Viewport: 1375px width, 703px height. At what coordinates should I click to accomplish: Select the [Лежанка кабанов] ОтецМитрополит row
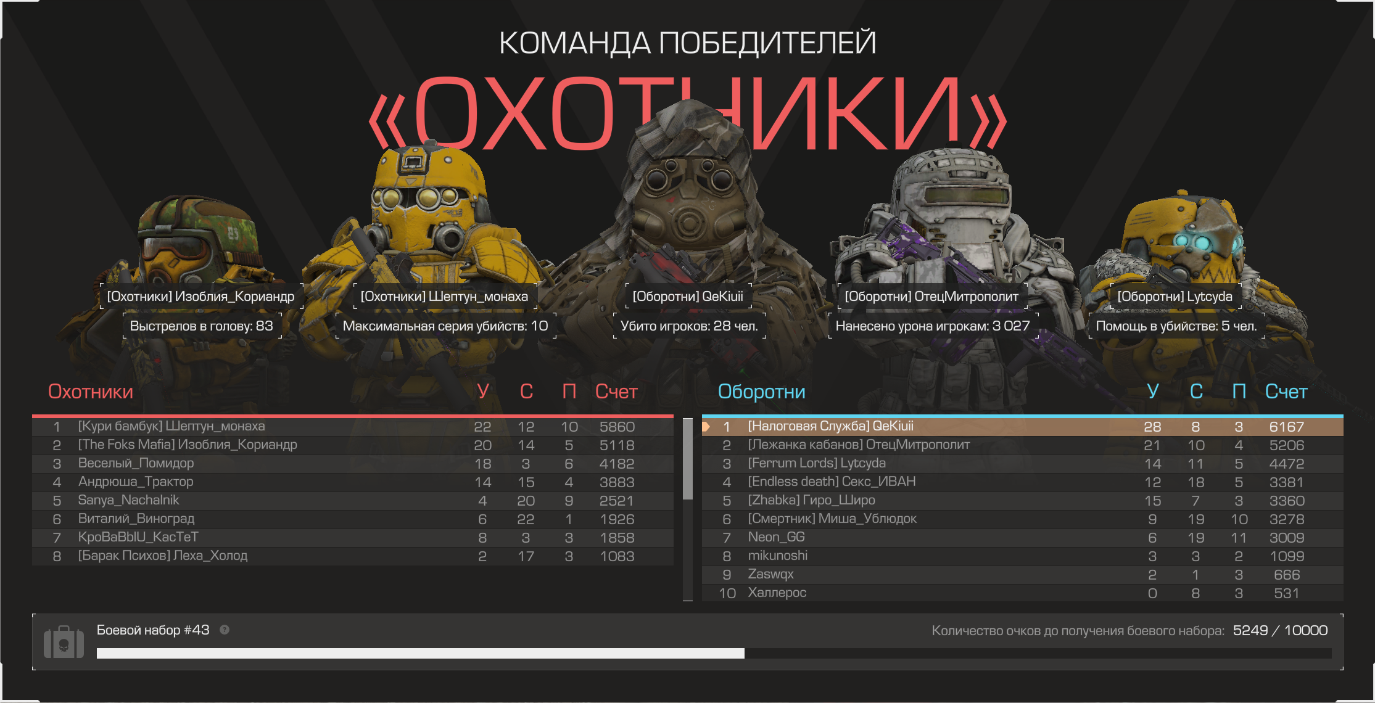[1023, 445]
